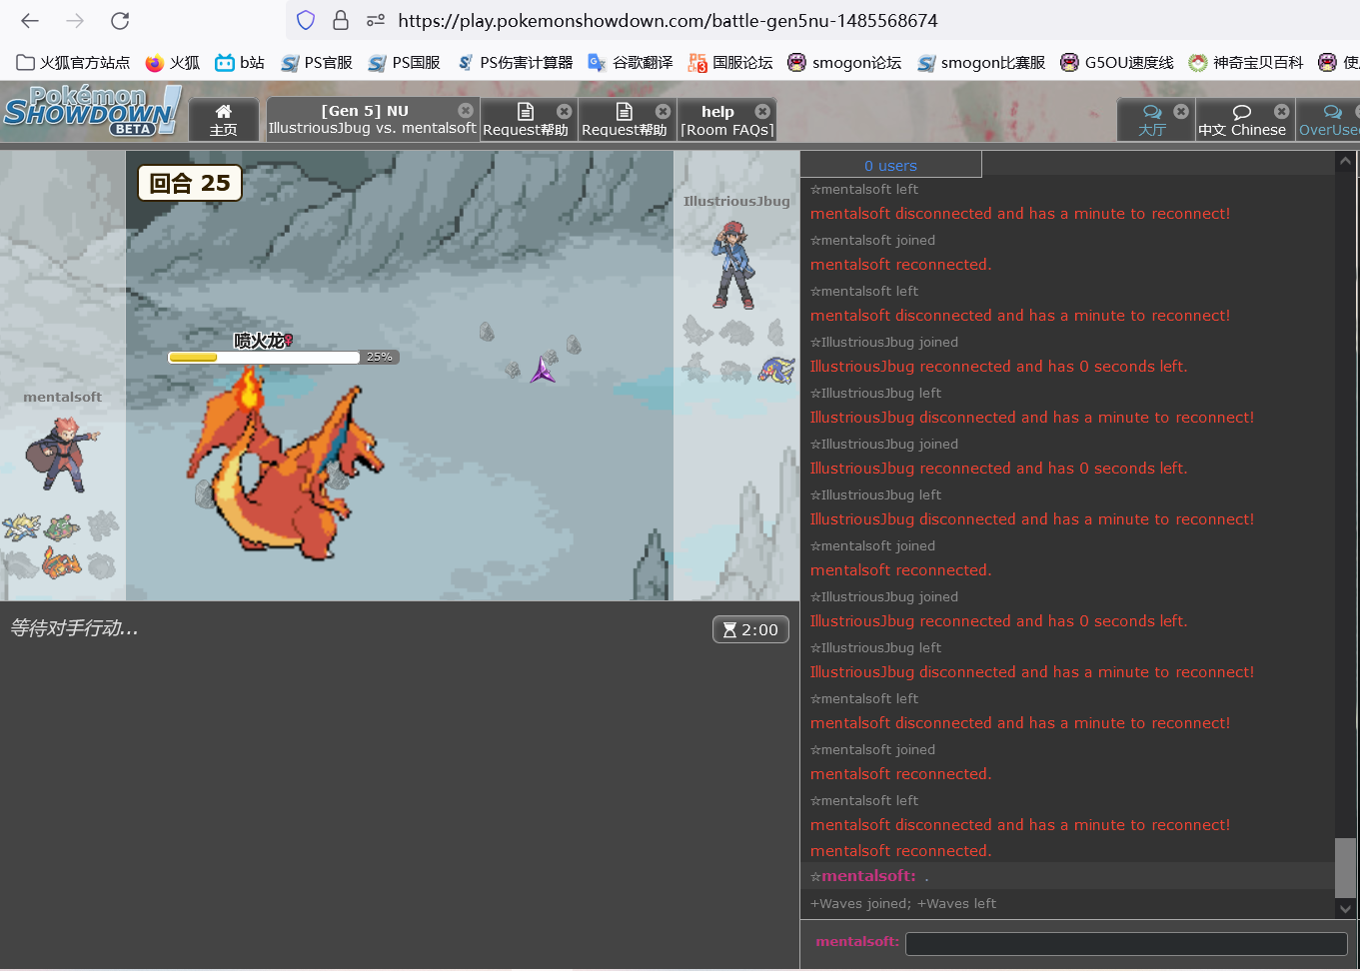Open the smogon比赛服 bookmark
Viewport: 1360px width, 971px height.
(980, 62)
